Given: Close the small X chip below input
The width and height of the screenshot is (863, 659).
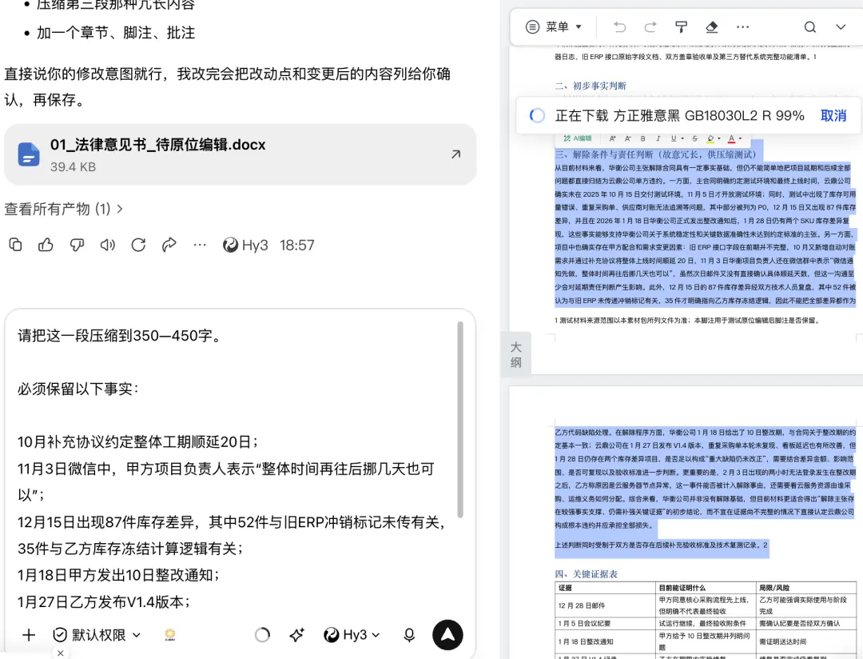Looking at the screenshot, I should click(61, 653).
